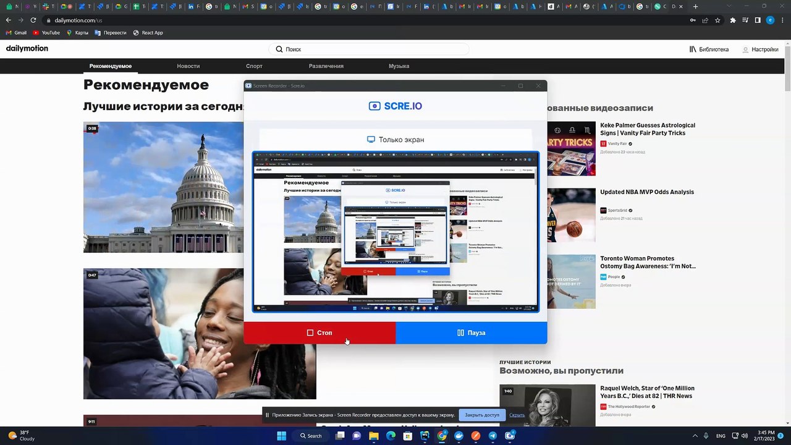
Task: Click the red Стоп button in Screen Recorder
Action: (x=319, y=333)
